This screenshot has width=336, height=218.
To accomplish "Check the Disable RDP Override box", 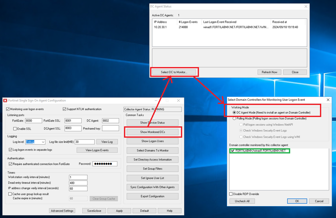I will point(231,194).
